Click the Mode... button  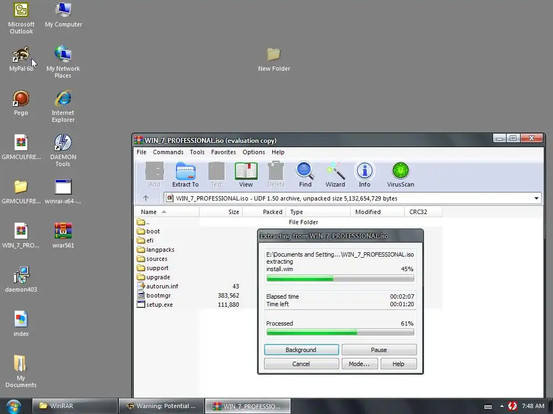(359, 364)
